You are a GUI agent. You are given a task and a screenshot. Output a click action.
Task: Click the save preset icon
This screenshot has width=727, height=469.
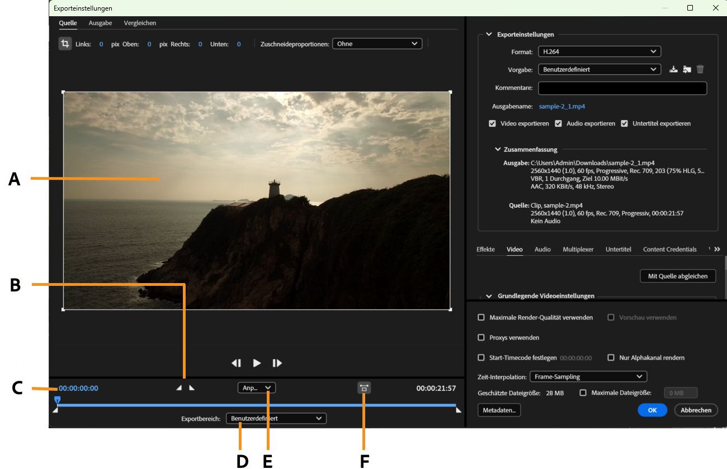pyautogui.click(x=673, y=70)
